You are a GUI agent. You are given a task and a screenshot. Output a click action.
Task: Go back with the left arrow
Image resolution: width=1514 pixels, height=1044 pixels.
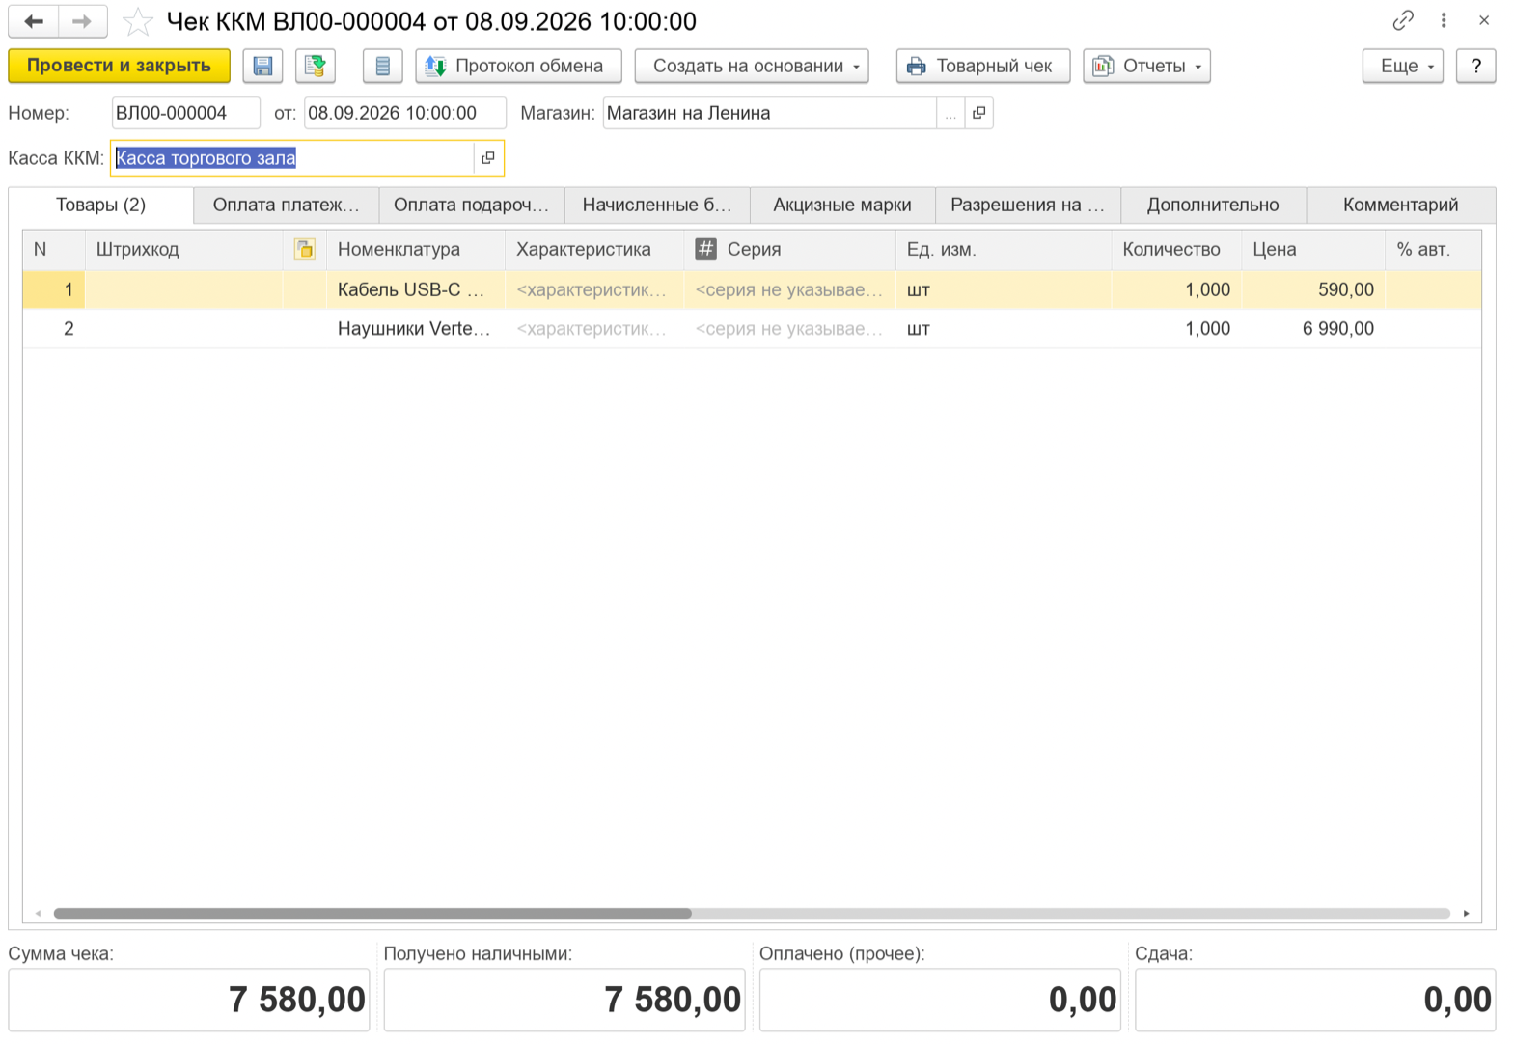coord(34,21)
